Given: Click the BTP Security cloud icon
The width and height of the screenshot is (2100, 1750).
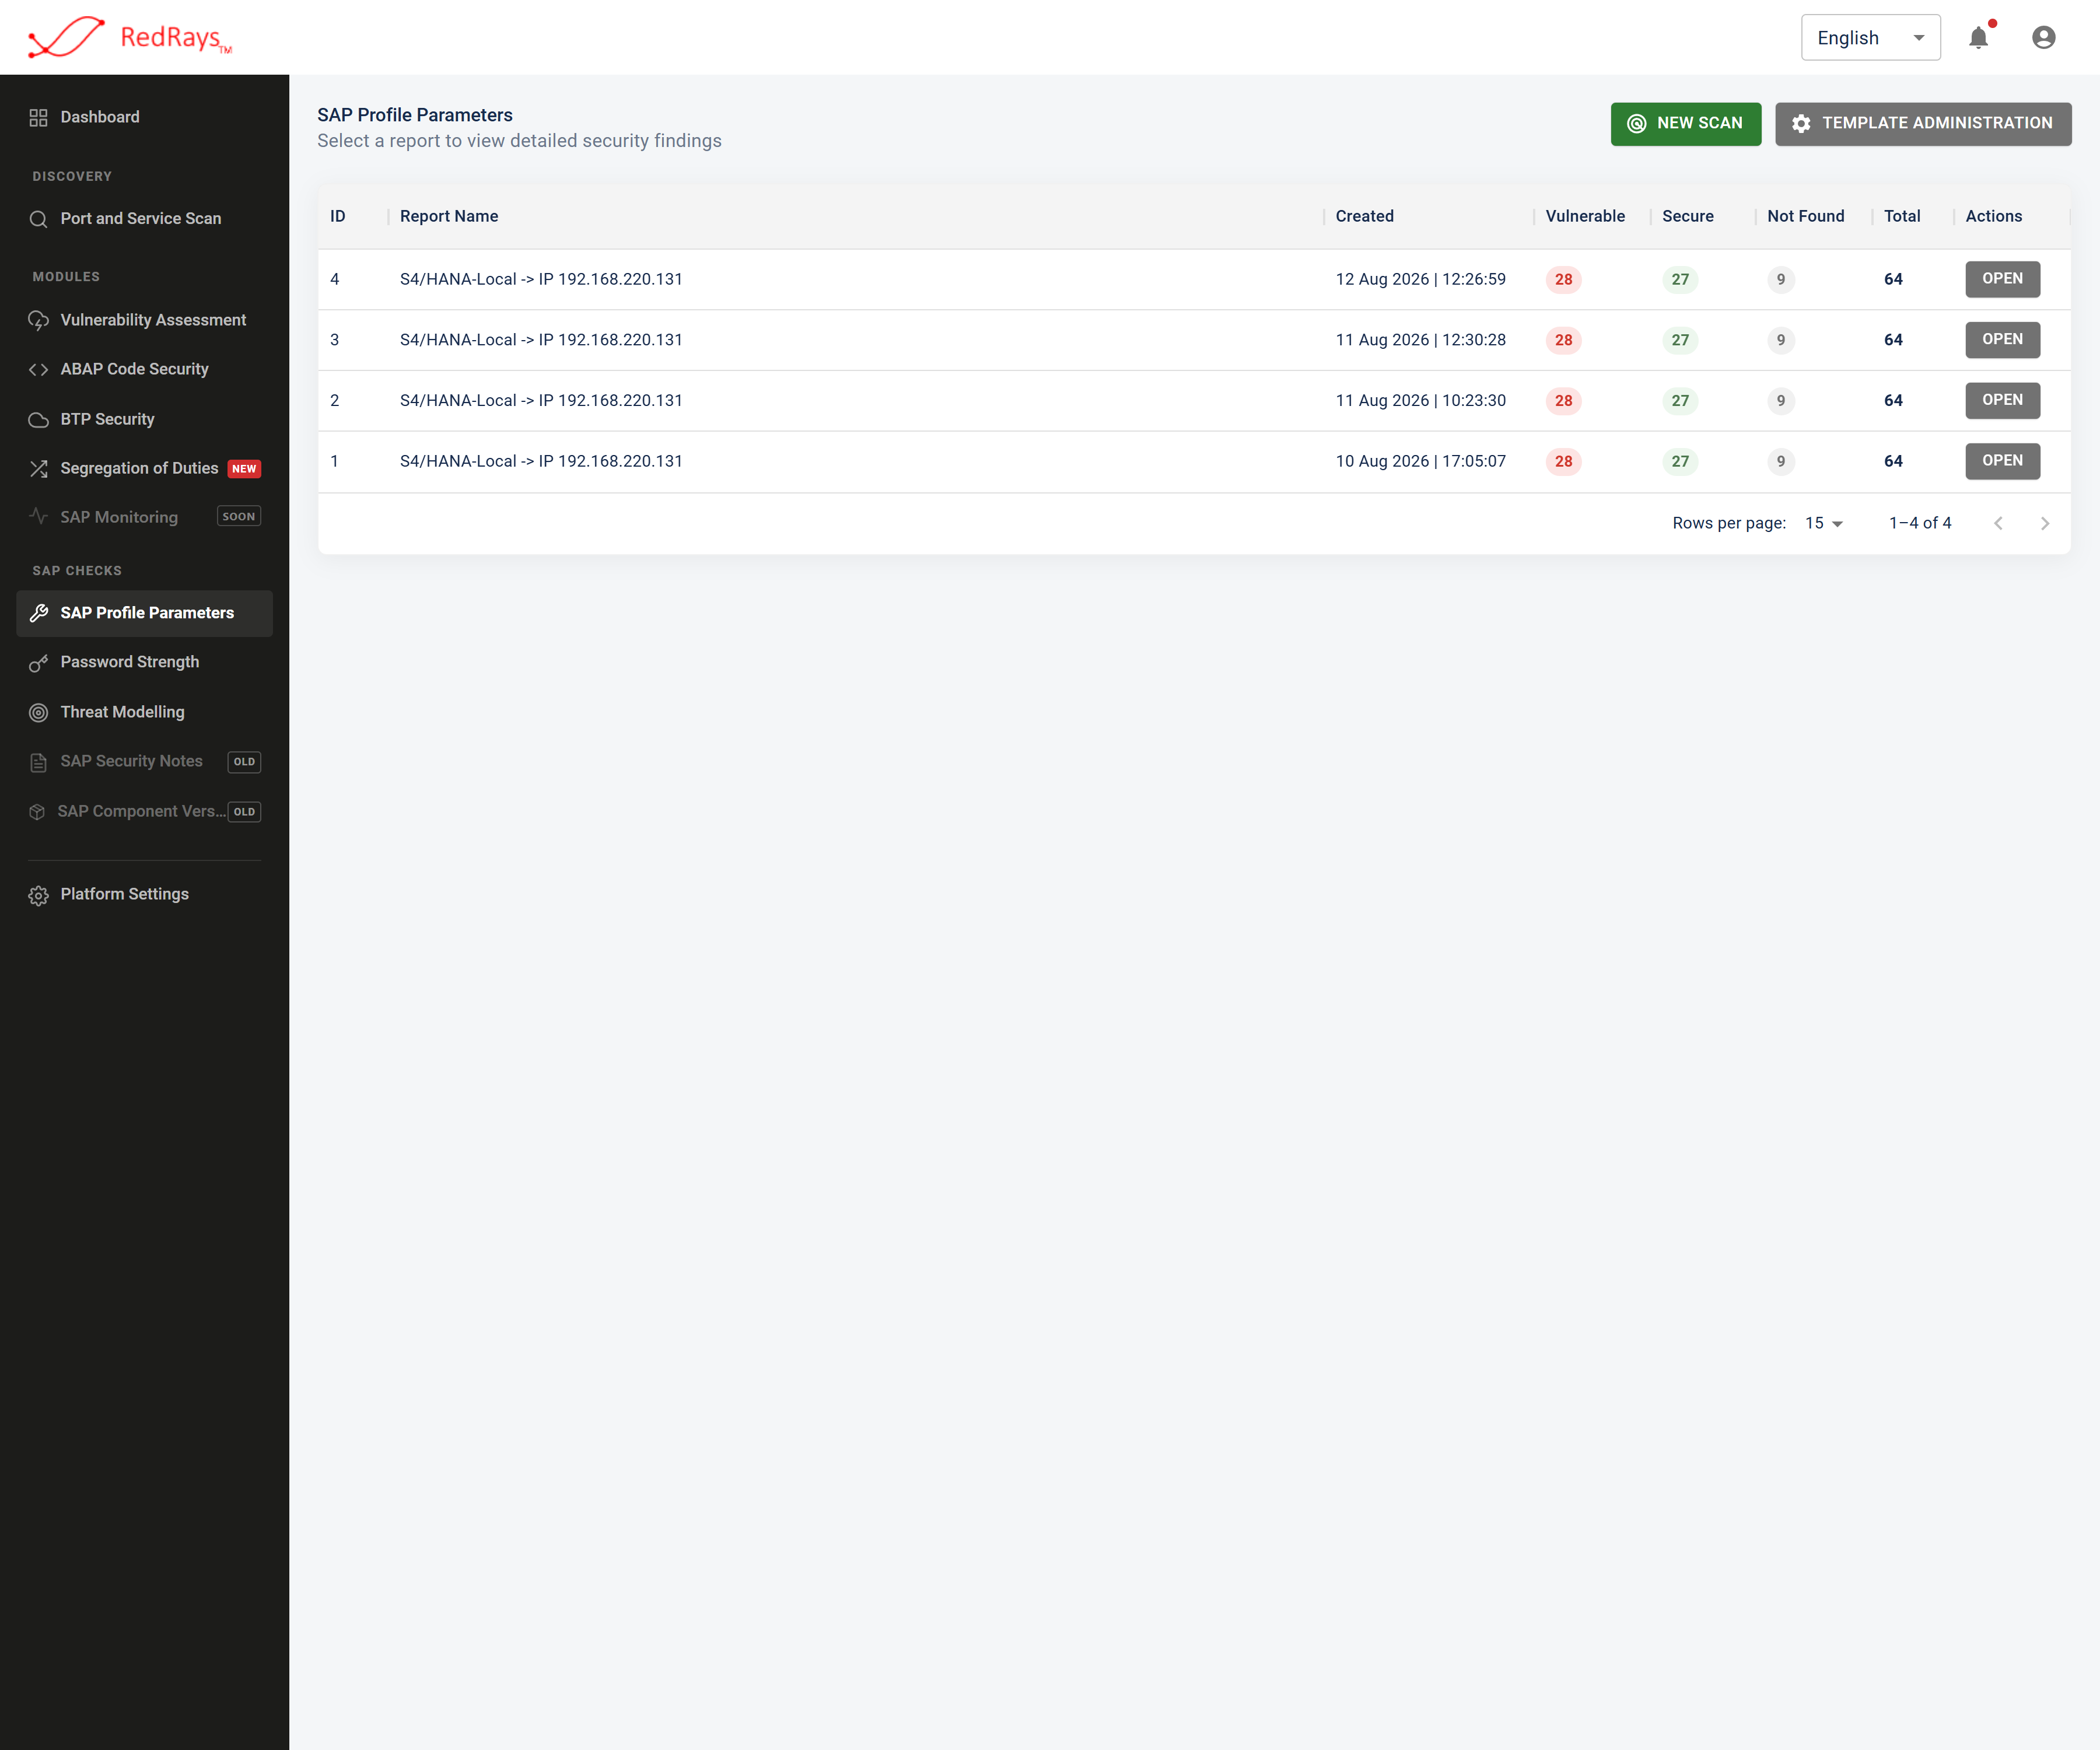Looking at the screenshot, I should [38, 420].
